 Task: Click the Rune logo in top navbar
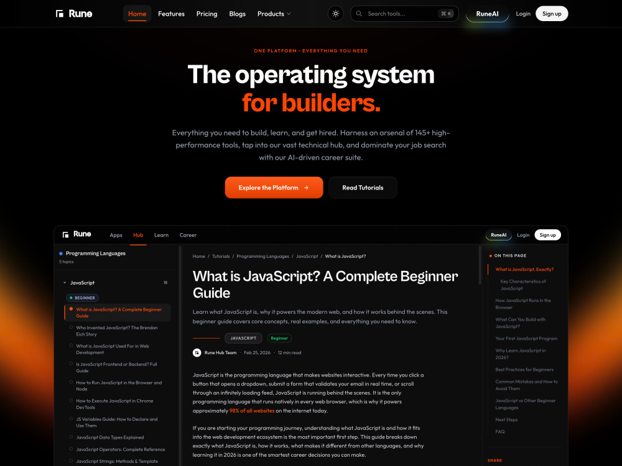[74, 14]
